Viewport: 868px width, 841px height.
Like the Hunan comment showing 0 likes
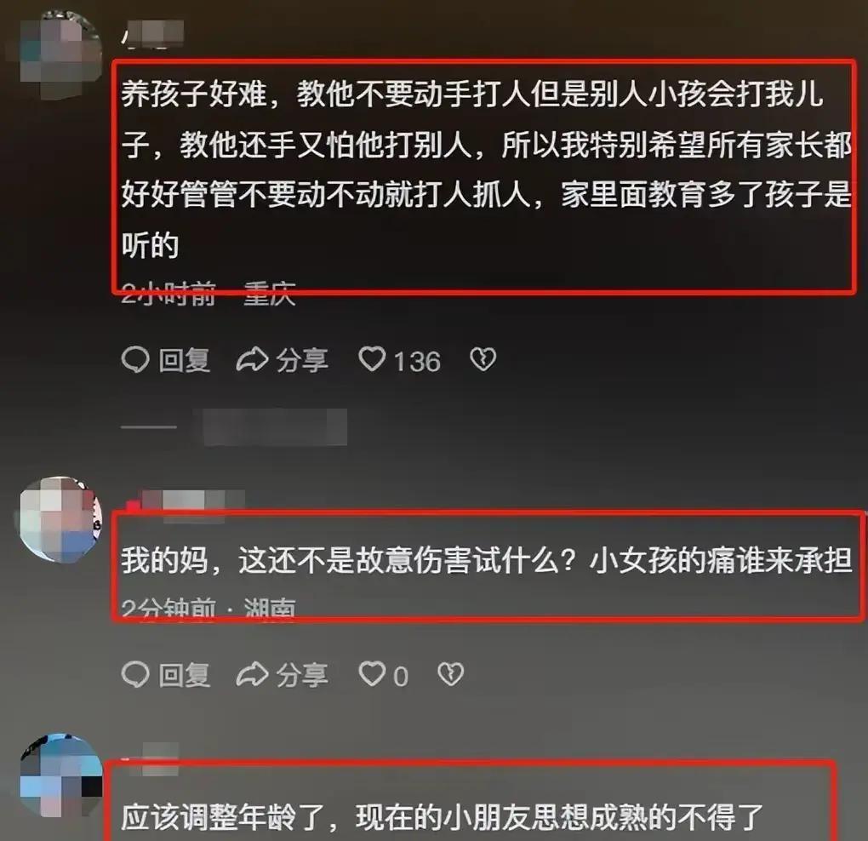[x=383, y=674]
